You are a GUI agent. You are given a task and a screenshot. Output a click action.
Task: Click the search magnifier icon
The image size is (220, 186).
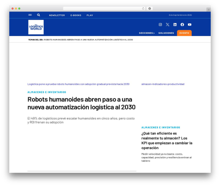click(x=39, y=15)
